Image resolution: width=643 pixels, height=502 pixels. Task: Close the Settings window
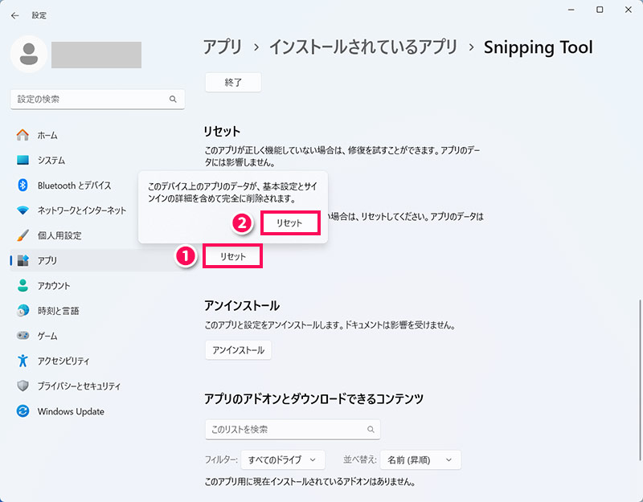pyautogui.click(x=629, y=10)
